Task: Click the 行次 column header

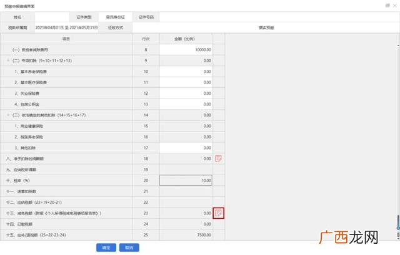Action: [146, 39]
